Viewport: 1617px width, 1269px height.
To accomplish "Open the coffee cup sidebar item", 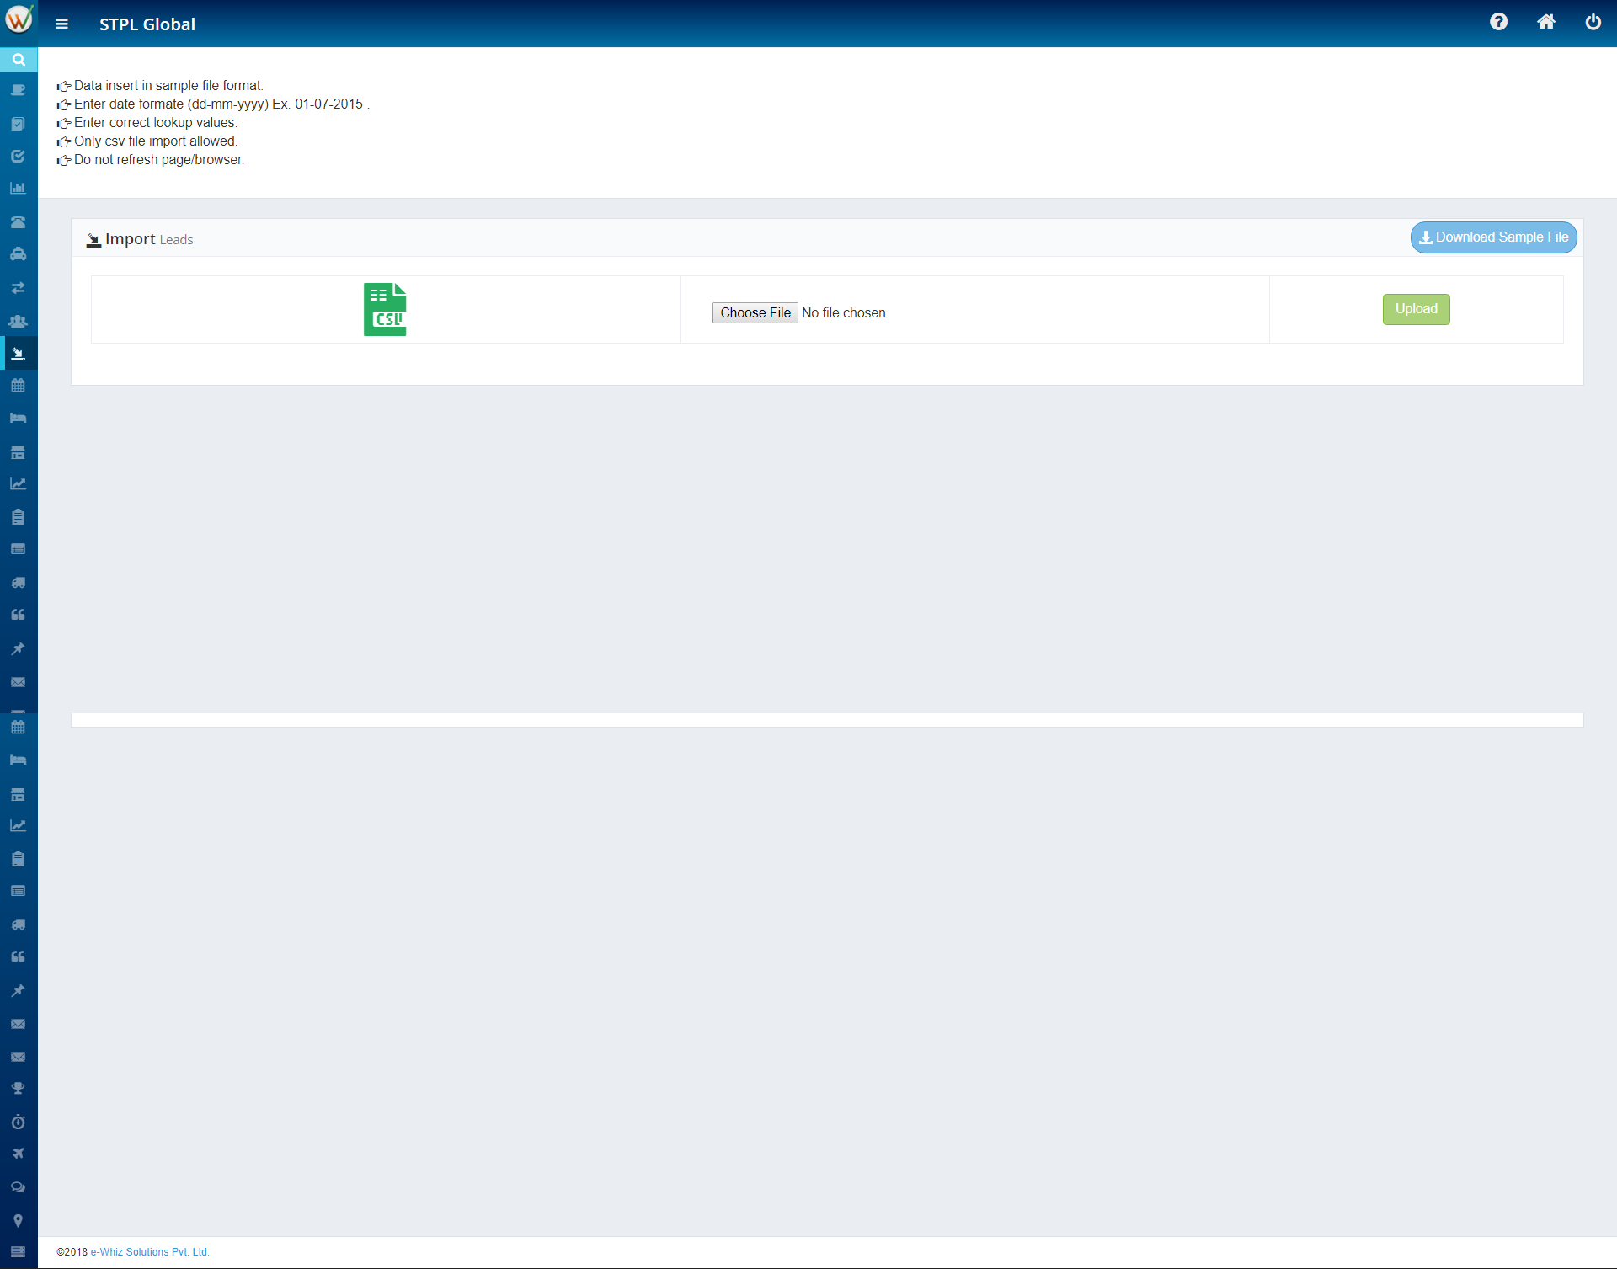I will [19, 90].
